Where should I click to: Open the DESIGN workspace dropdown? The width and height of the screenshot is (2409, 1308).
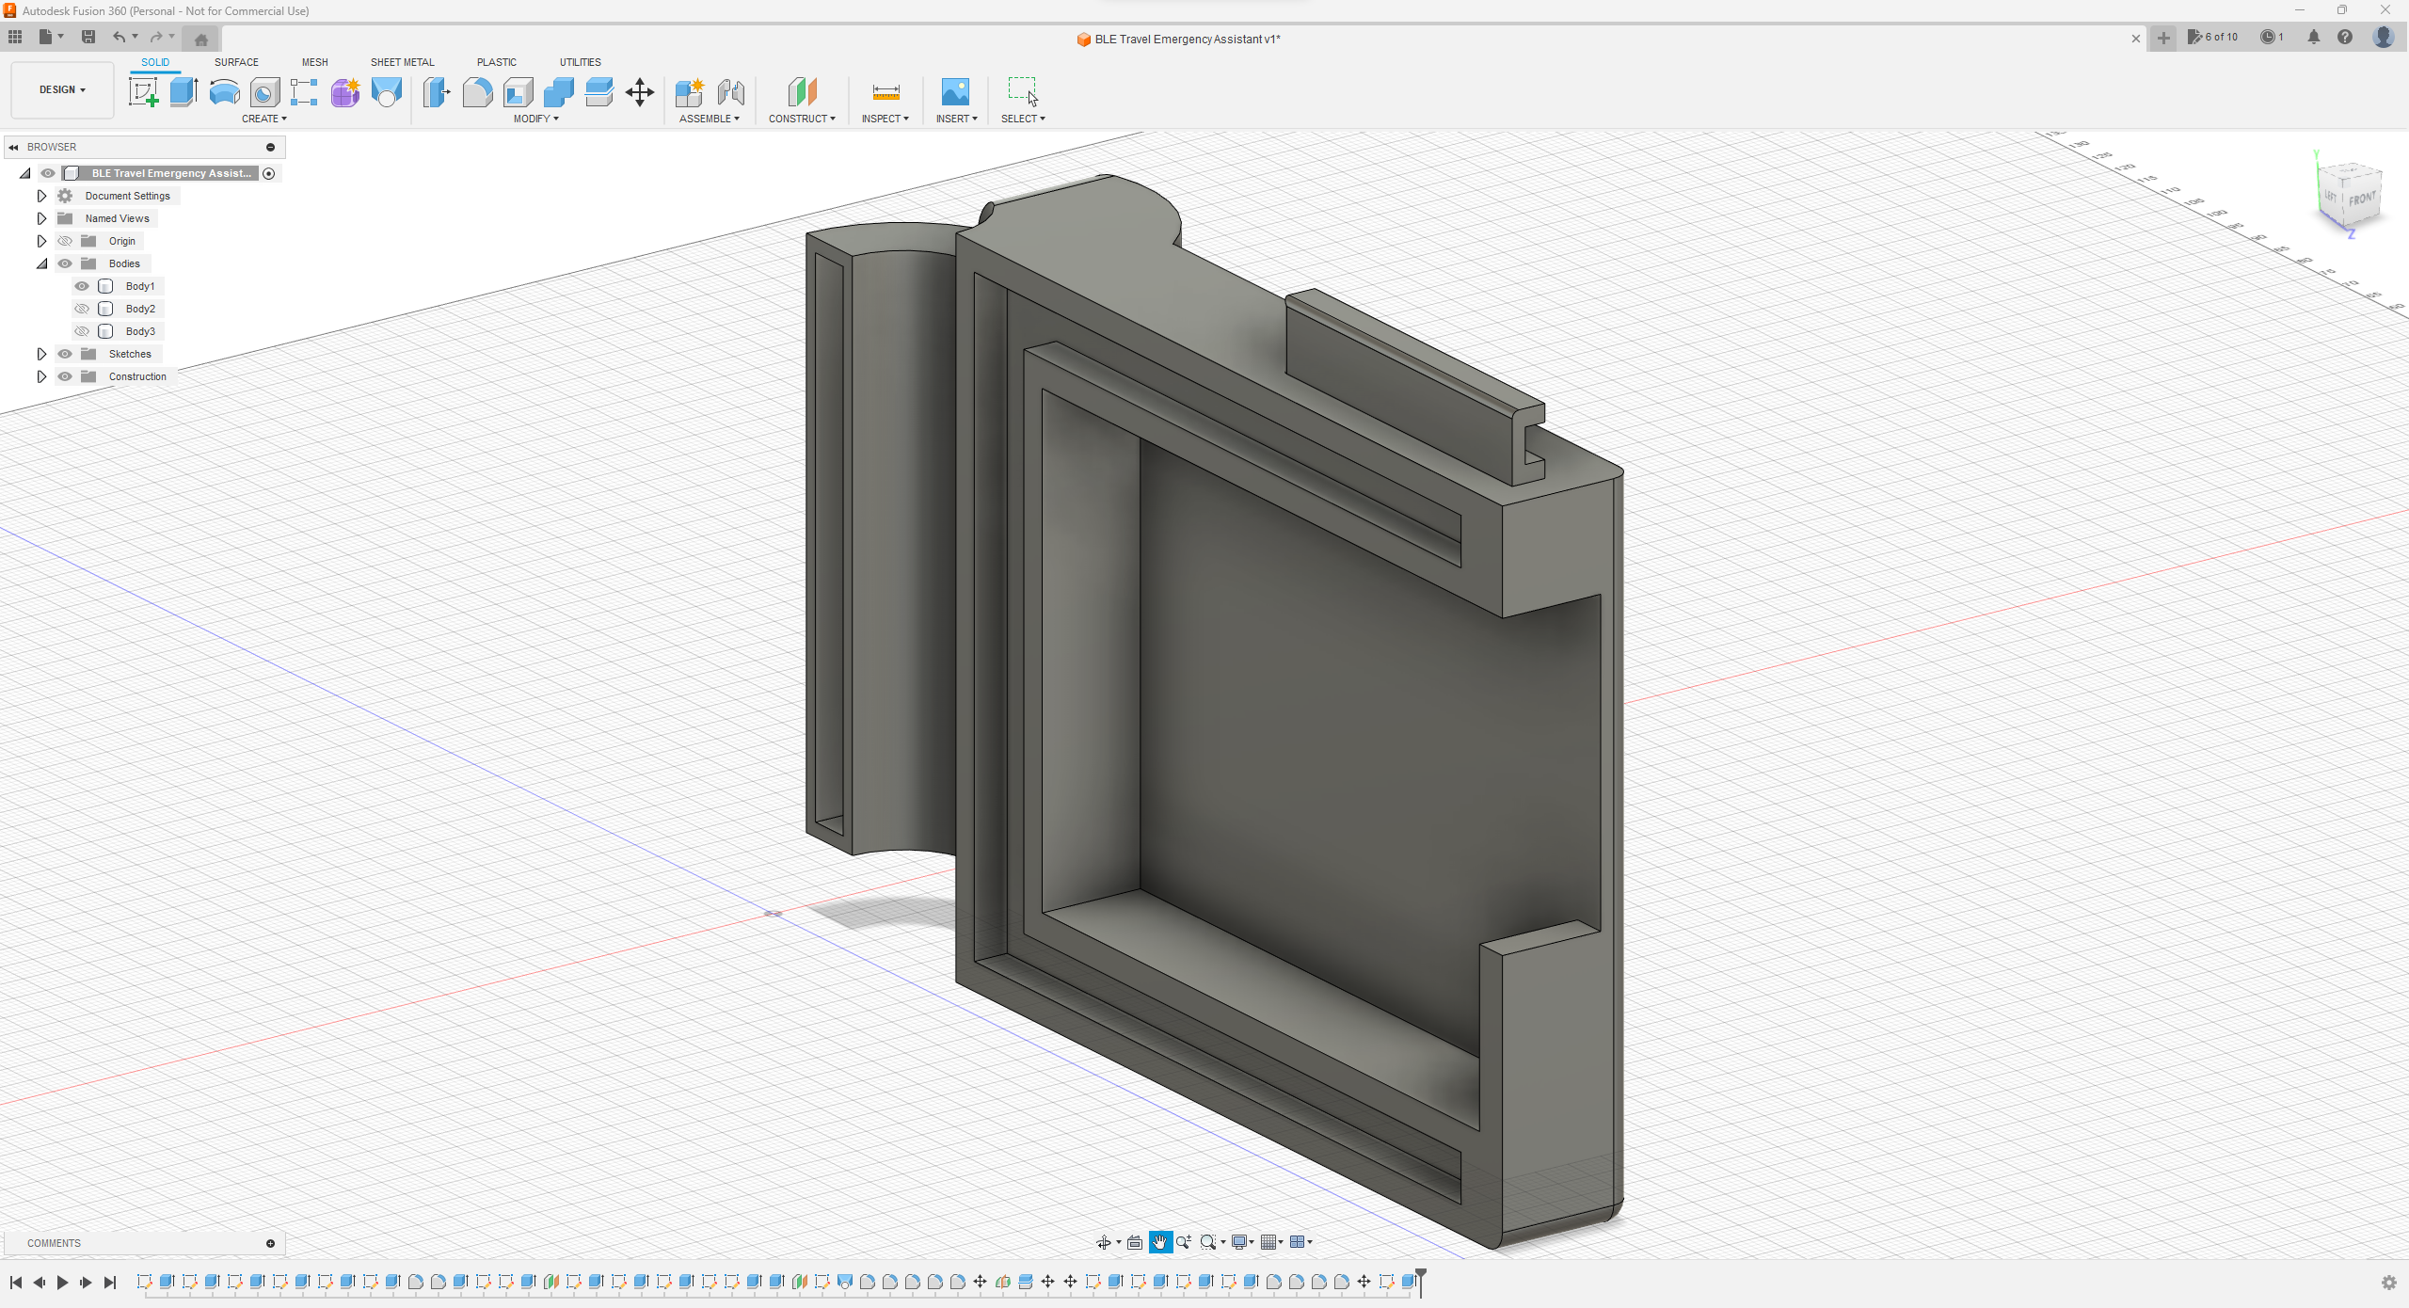[62, 89]
